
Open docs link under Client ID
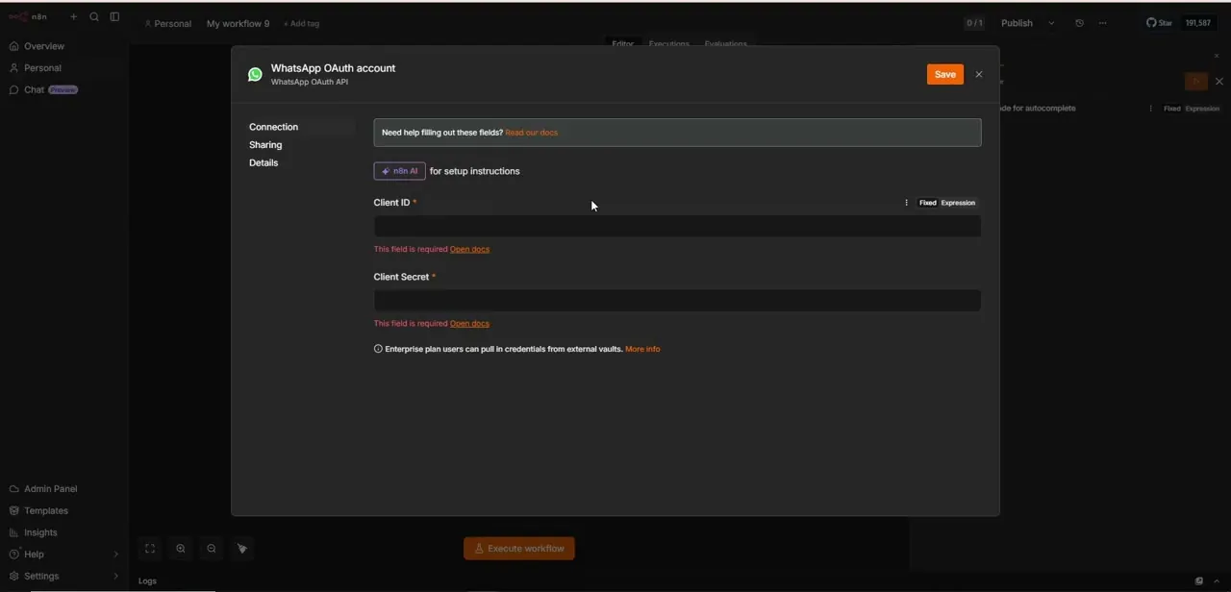pos(469,249)
